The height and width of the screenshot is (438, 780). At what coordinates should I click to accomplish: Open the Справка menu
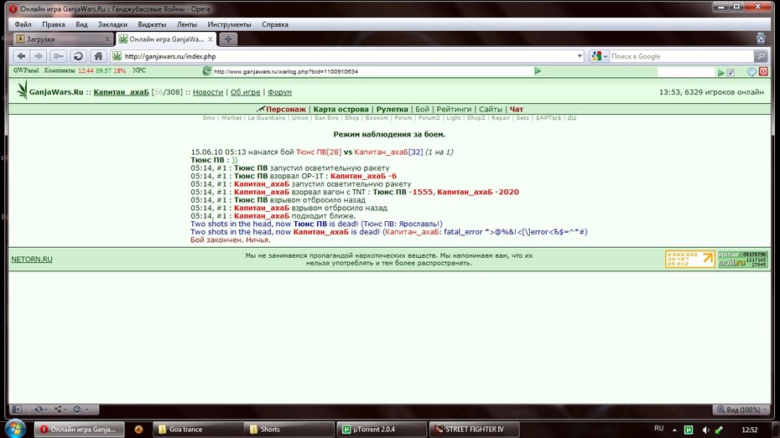(x=275, y=24)
